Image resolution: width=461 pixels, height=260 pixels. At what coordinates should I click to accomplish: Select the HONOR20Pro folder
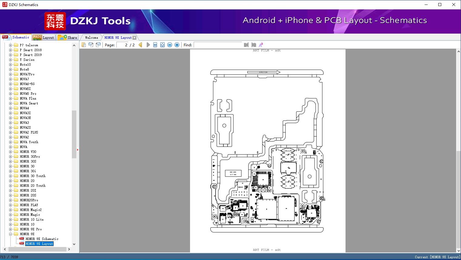tap(29, 200)
